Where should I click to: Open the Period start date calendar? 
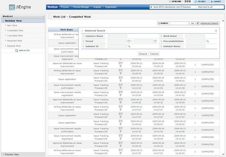pos(129,41)
